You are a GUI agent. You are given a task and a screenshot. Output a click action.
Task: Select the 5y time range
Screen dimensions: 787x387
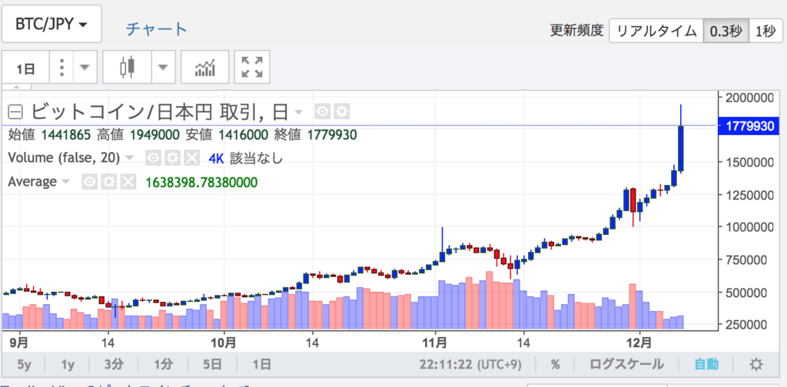pyautogui.click(x=24, y=365)
